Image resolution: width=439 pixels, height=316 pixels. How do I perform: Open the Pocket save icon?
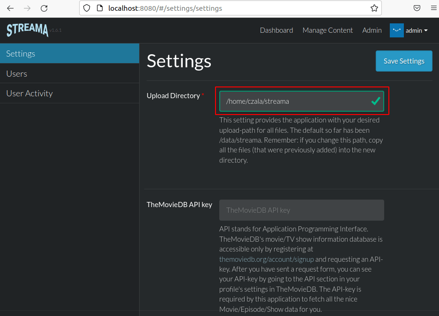pos(417,8)
